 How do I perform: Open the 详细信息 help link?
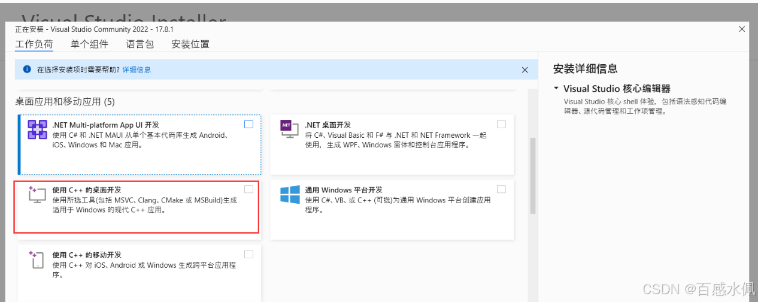(137, 70)
